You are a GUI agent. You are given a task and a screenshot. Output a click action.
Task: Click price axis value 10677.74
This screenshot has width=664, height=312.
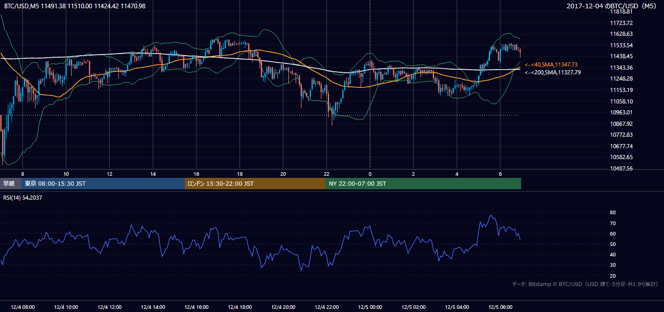(621, 146)
